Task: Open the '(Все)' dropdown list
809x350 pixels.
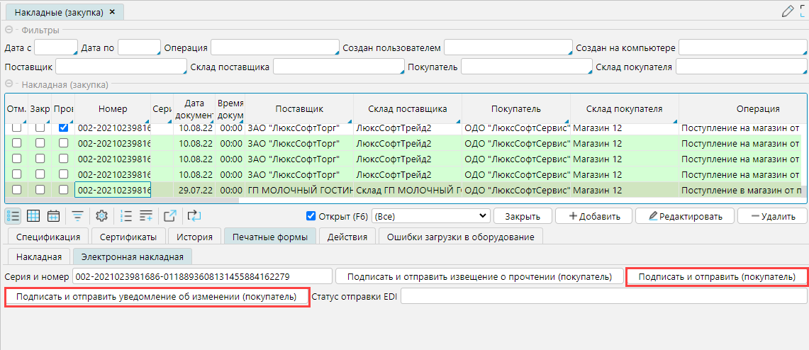Action: pos(430,216)
